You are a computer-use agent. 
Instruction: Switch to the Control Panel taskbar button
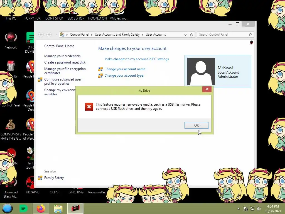(75, 208)
